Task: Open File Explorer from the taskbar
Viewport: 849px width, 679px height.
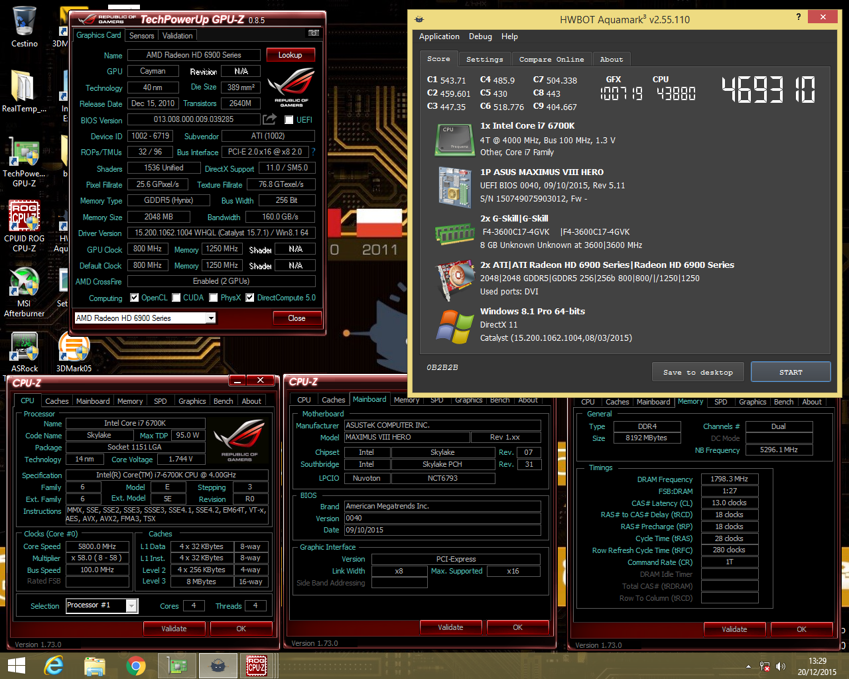Action: pos(95,666)
